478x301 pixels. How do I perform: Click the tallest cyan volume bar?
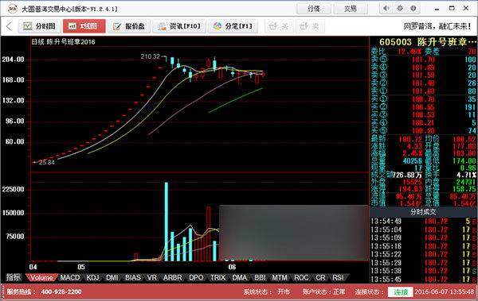click(167, 222)
